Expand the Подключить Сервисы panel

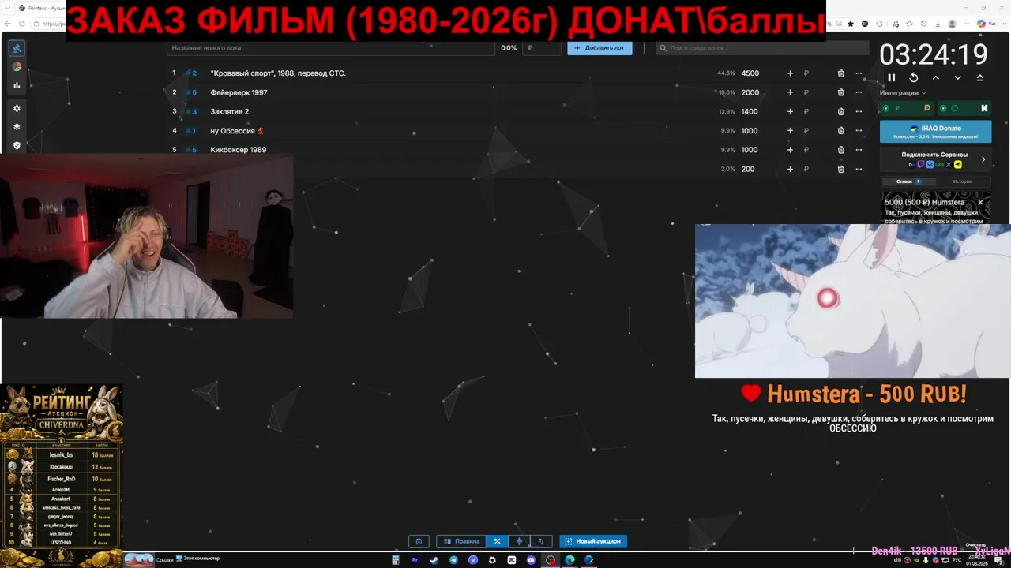tap(936, 159)
